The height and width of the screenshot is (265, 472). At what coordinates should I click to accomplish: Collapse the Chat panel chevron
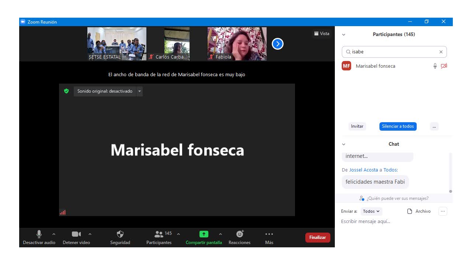[344, 144]
